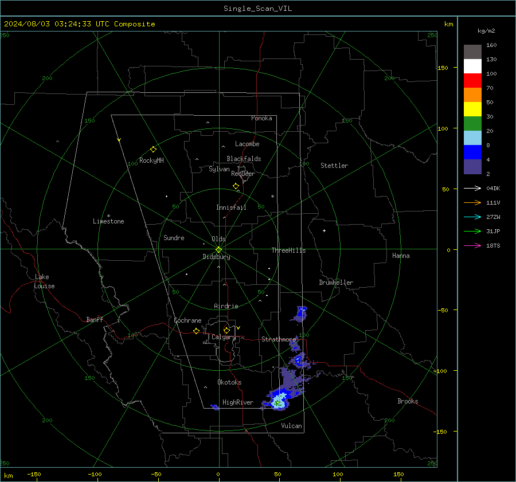Click the 111V legend label
Image resolution: width=516 pixels, height=482 pixels.
point(493,203)
